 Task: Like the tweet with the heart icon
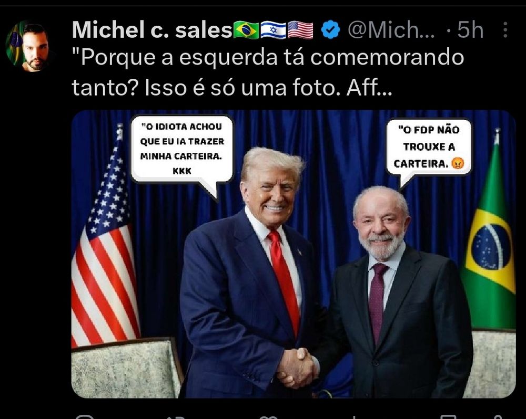[267, 417]
